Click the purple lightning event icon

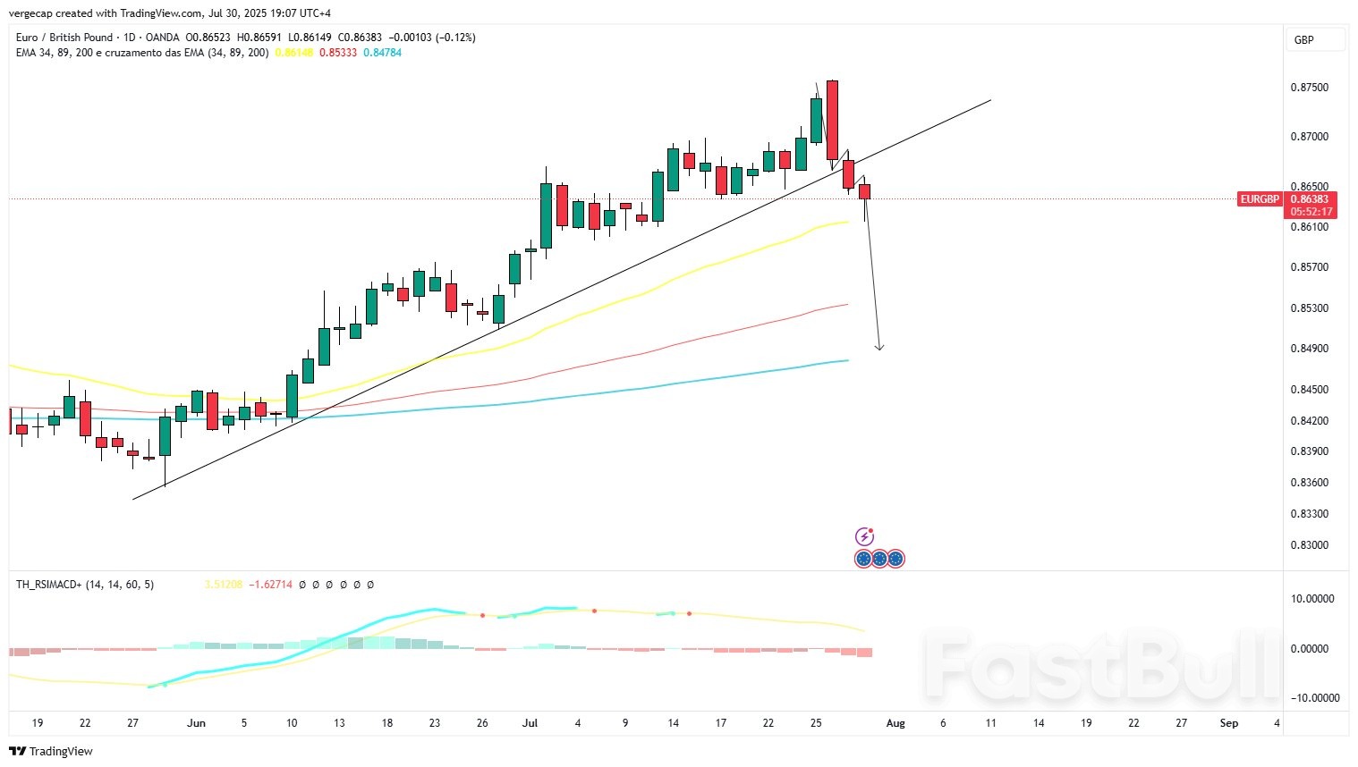865,536
